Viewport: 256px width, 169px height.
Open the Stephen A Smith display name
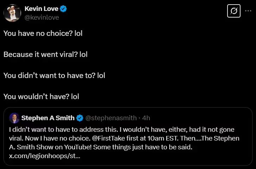coord(48,117)
